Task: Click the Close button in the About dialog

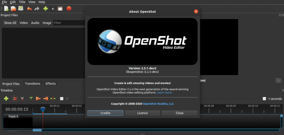Action: [x=180, y=113]
